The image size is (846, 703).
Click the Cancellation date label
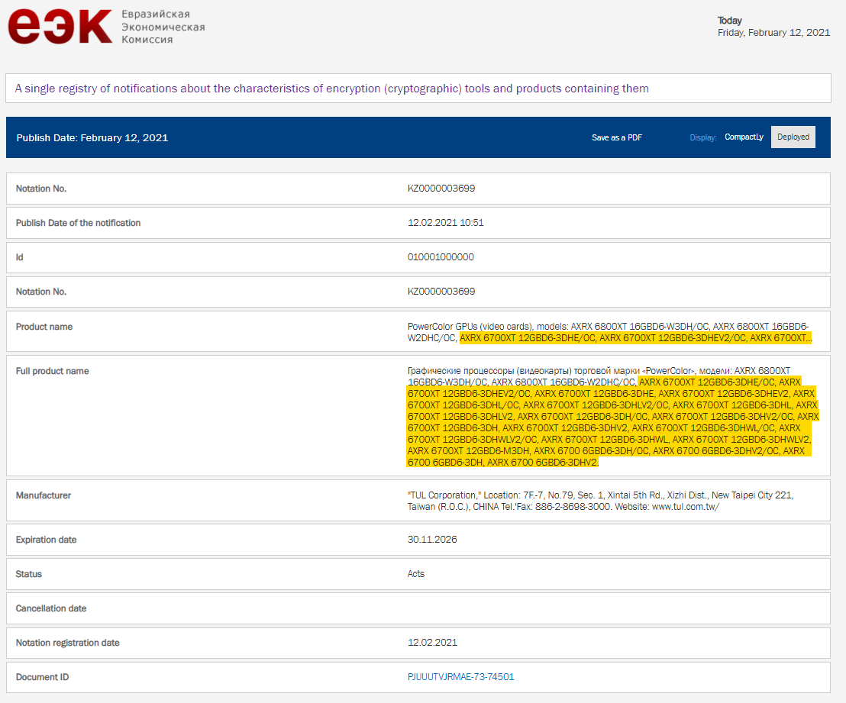point(50,608)
